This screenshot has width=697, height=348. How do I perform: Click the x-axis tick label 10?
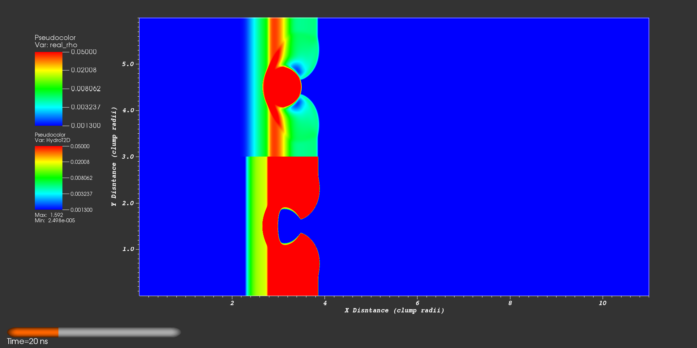pyautogui.click(x=603, y=303)
